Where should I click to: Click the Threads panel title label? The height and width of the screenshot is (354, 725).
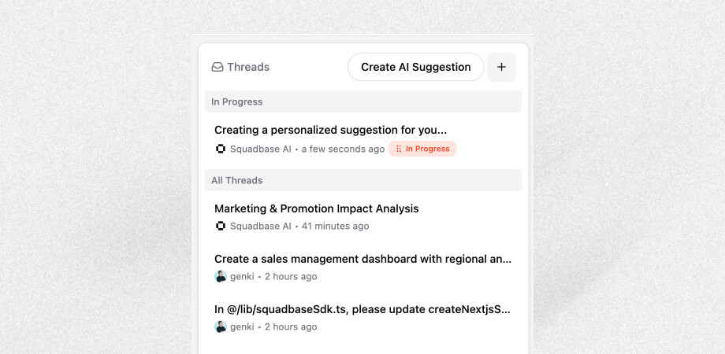point(248,68)
